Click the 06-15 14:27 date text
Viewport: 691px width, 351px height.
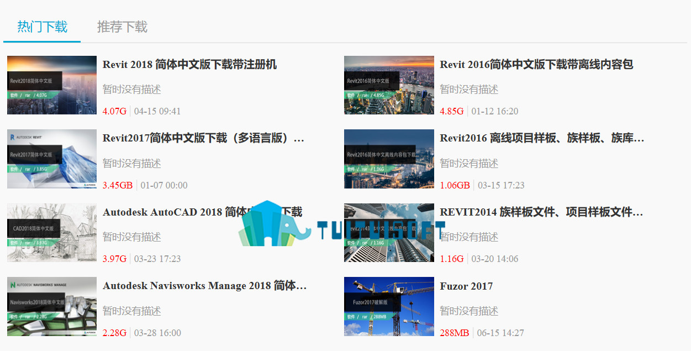coord(500,333)
